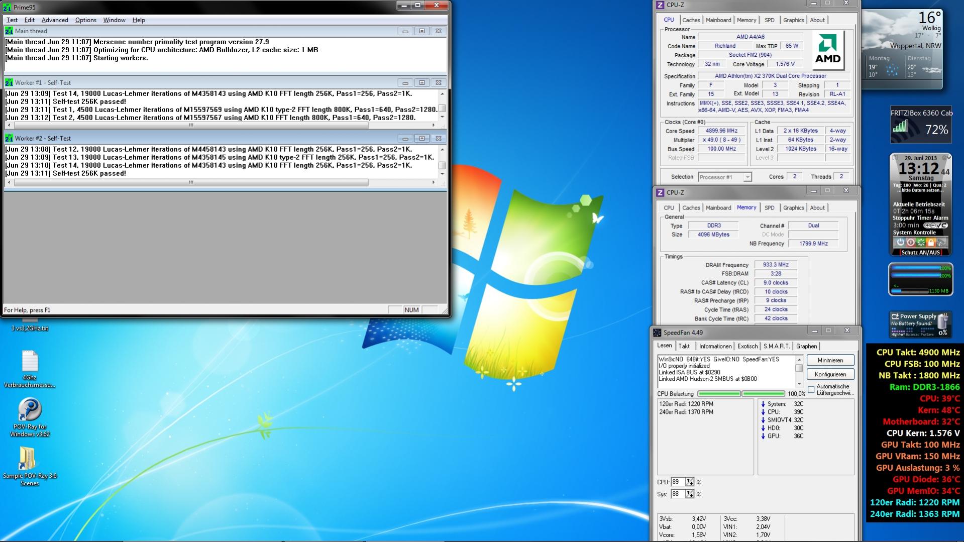
Task: Toggle Schutz AN/AUS in clock gadget
Action: pyautogui.click(x=920, y=253)
